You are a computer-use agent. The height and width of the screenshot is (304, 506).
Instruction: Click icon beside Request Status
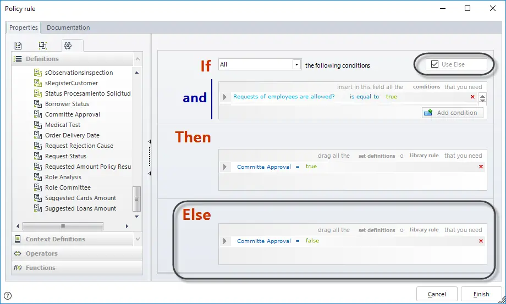pyautogui.click(x=38, y=156)
